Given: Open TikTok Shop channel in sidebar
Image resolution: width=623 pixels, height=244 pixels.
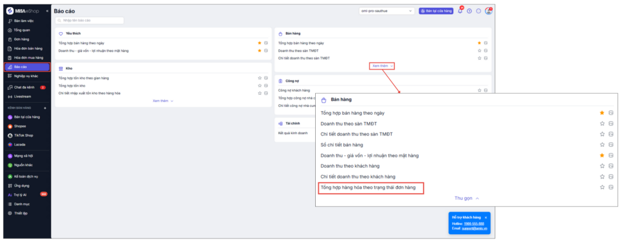Looking at the screenshot, I should pyautogui.click(x=23, y=135).
